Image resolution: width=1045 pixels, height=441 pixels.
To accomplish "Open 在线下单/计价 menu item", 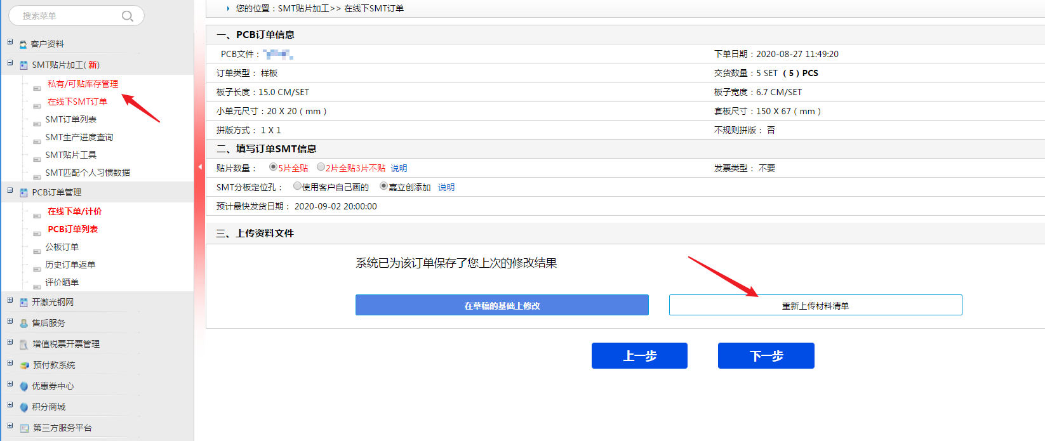I will [x=74, y=211].
